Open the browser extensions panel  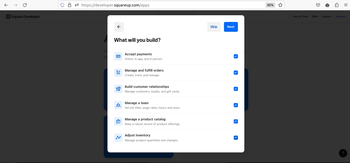pos(337,5)
